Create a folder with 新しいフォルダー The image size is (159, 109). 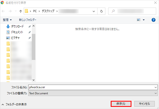28,20
